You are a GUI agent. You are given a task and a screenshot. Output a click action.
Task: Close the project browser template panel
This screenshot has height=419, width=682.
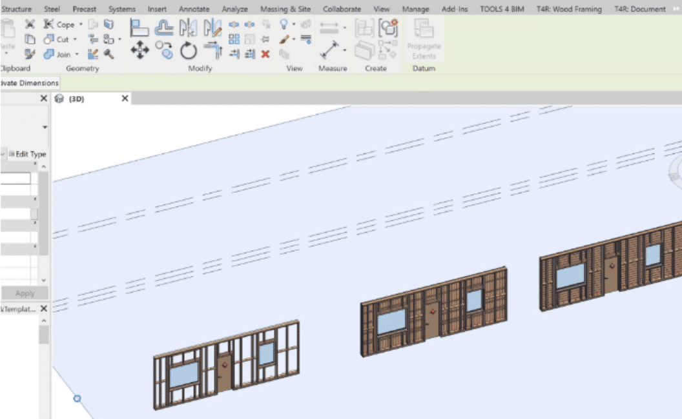[x=43, y=309]
